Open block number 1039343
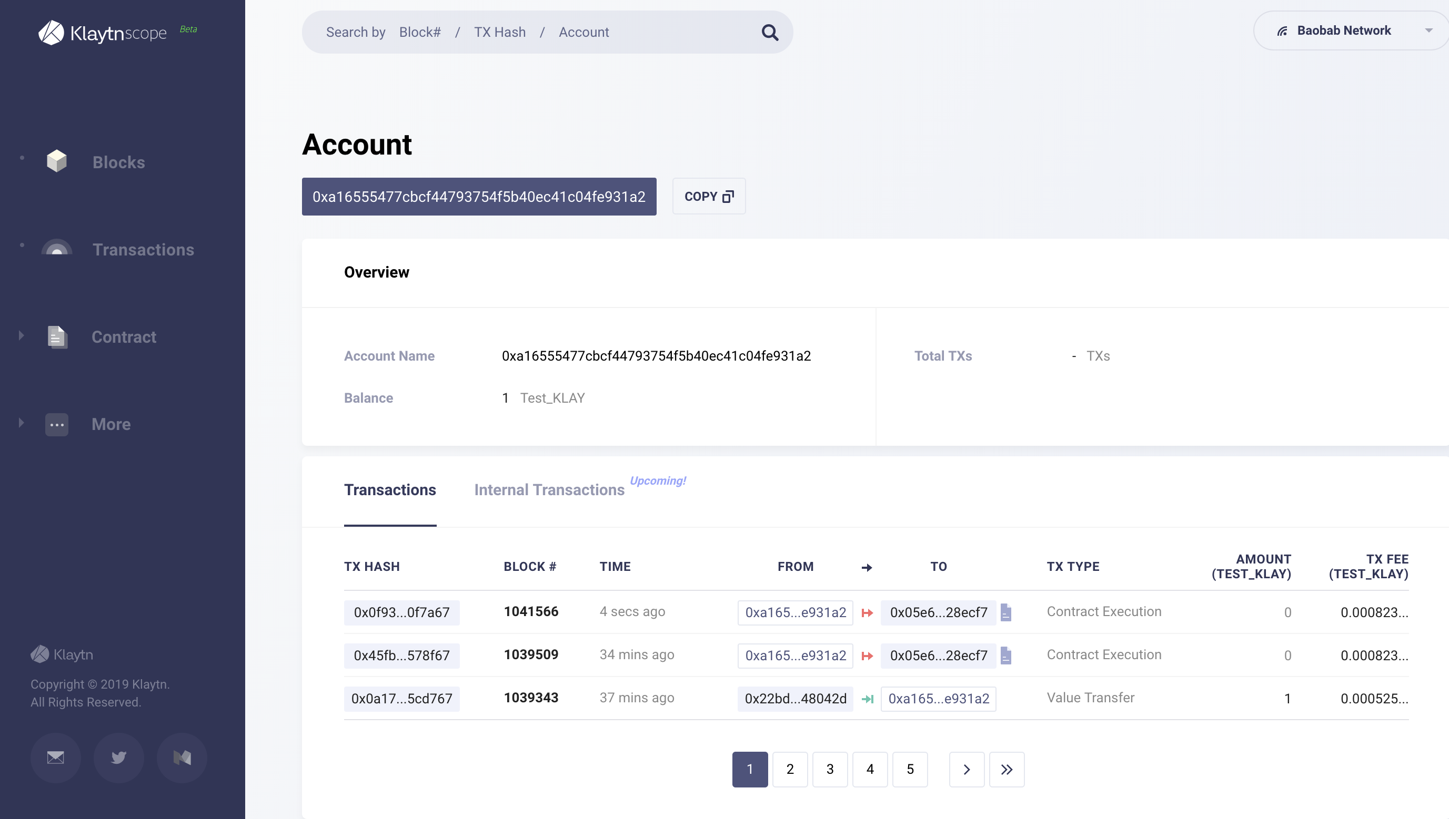Viewport: 1449px width, 819px height. (531, 698)
